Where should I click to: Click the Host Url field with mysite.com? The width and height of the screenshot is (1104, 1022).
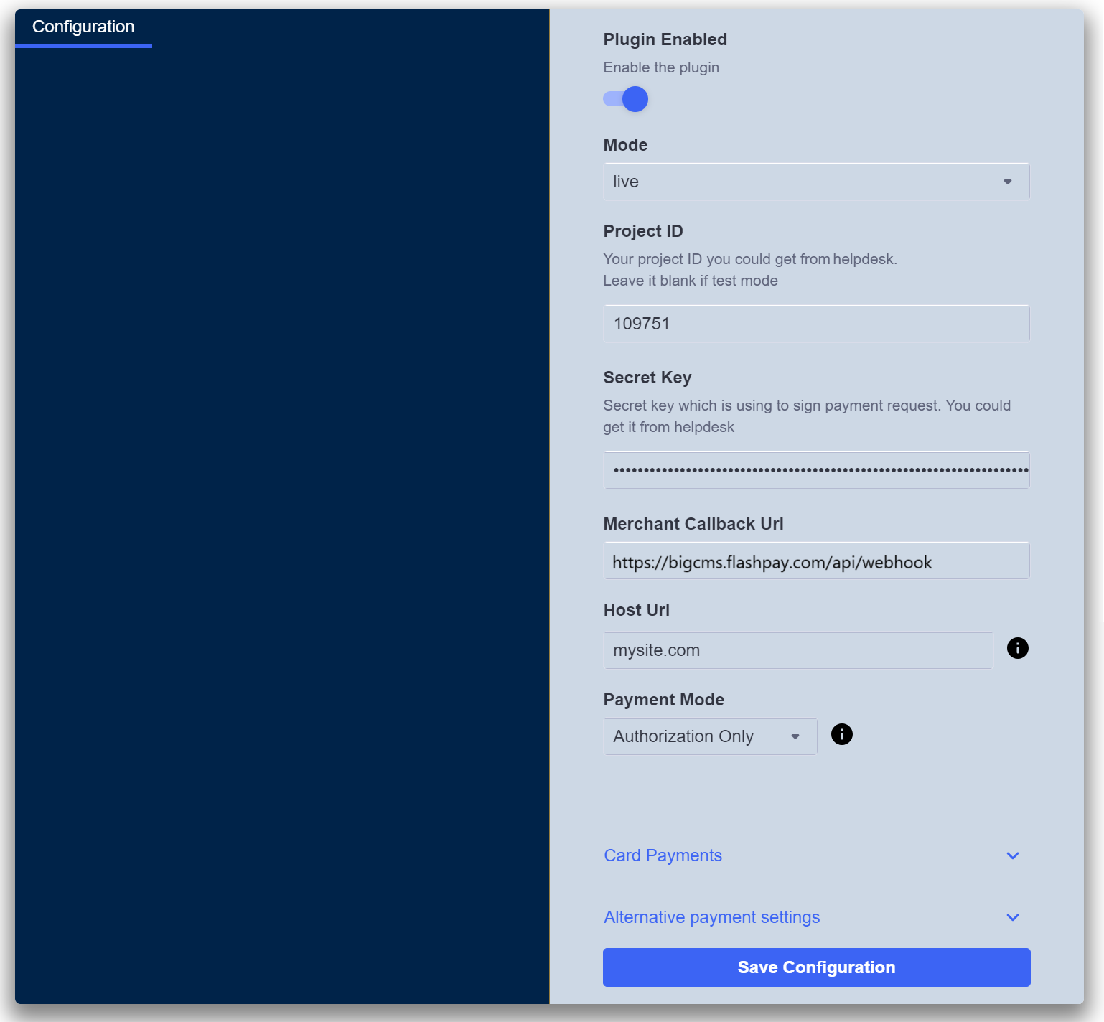click(x=797, y=650)
